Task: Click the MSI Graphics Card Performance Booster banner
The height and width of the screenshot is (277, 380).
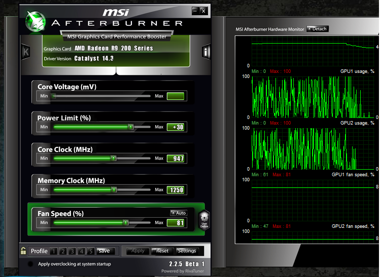Action: click(117, 36)
